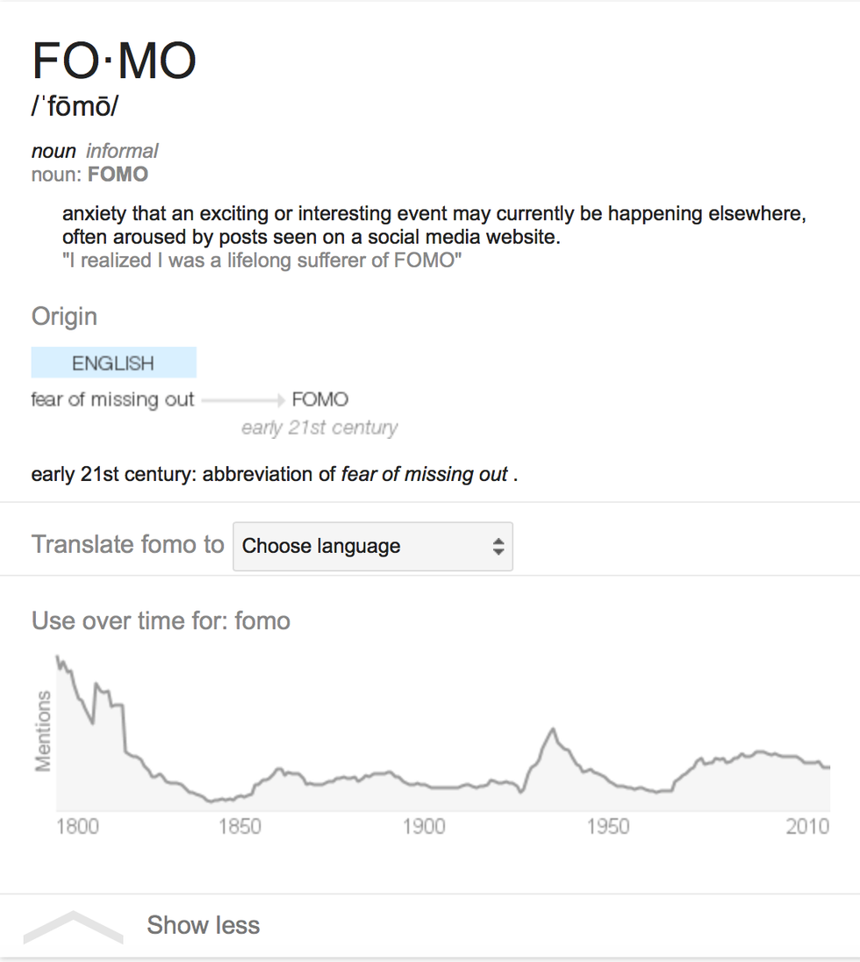The image size is (860, 962).
Task: Click the 'early 21st century' italic caption
Action: pos(319,427)
